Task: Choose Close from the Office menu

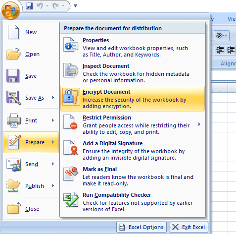Action: click(31, 209)
